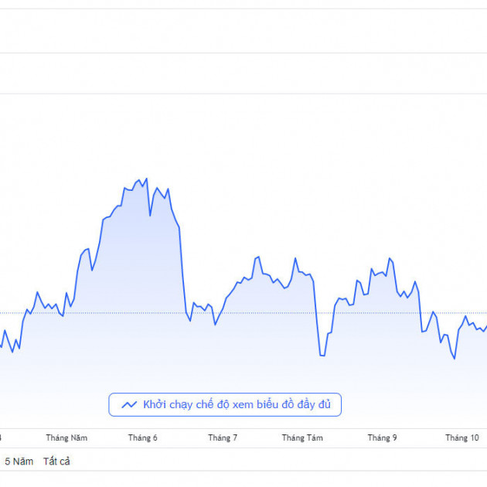The width and height of the screenshot is (487, 487).
Task: Click the lowest dip in early Tháng Tám
Action: 322,356
